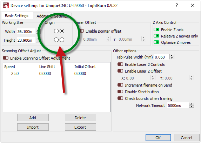
Task: Toggle Optimize Z moves switch
Action: pos(156,42)
